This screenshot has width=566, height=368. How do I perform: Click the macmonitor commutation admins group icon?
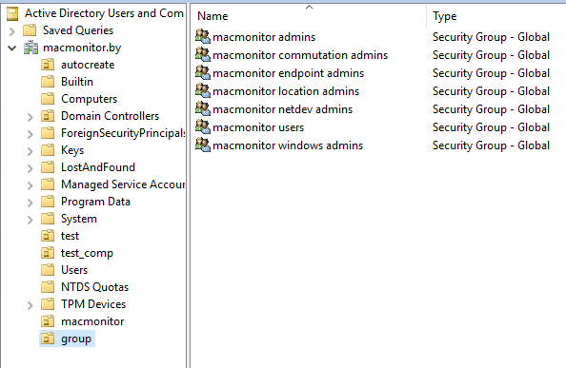point(203,55)
